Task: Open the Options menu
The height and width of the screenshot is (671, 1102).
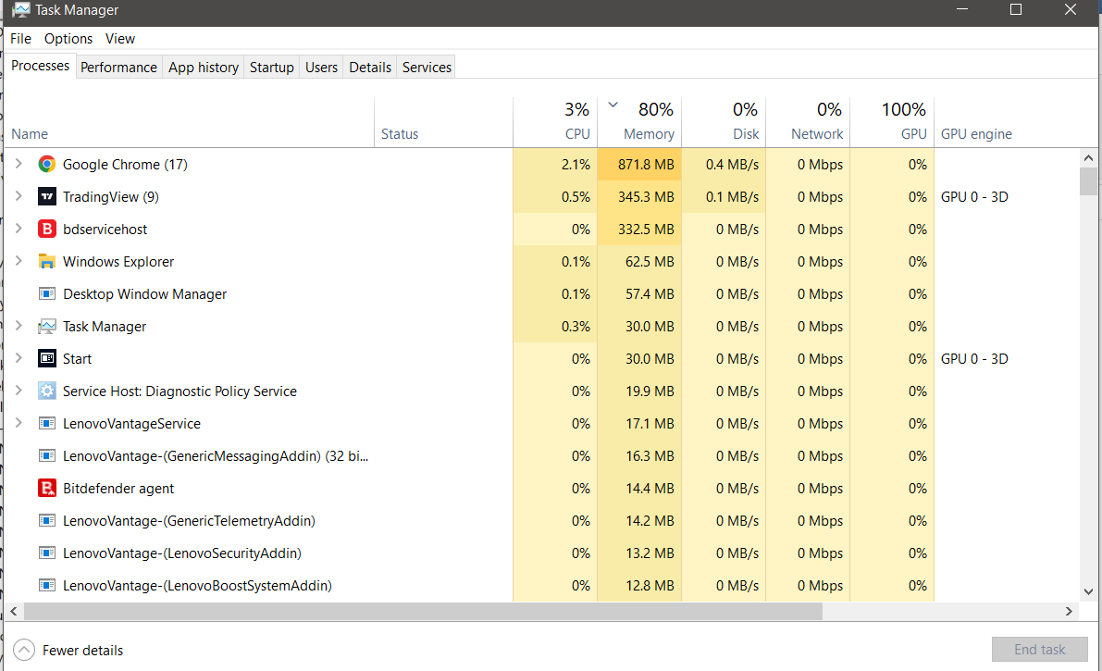Action: point(68,39)
